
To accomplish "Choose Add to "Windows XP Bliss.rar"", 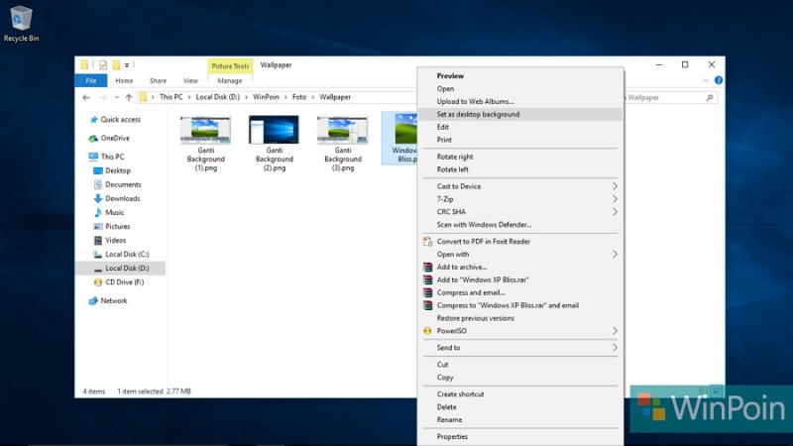I will [520, 279].
